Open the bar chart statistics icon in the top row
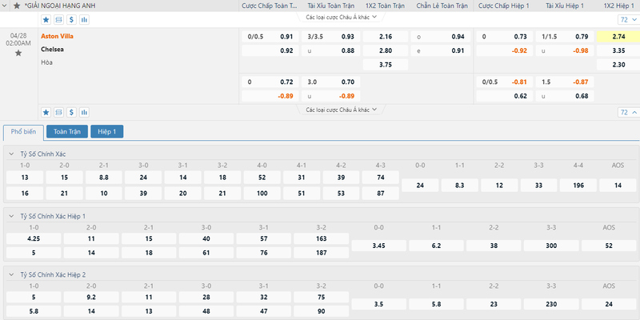Viewport: 640px width, 320px height. pyautogui.click(x=84, y=19)
